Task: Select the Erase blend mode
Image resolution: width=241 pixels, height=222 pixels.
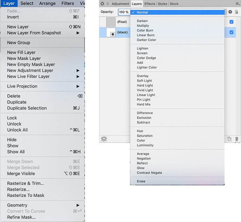Action: click(177, 181)
